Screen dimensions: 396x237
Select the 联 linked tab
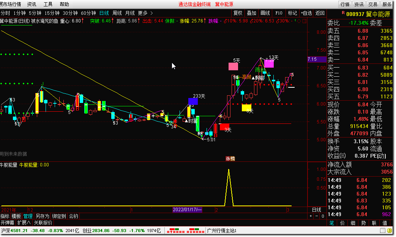(x=374, y=223)
